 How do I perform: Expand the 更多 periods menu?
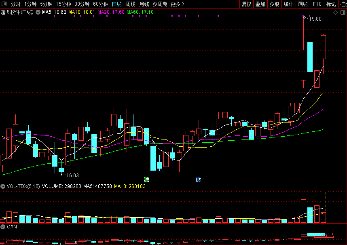(x=177, y=4)
